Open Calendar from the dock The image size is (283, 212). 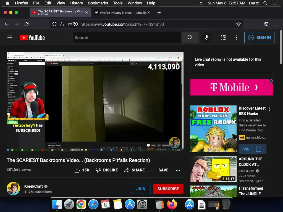105,204
